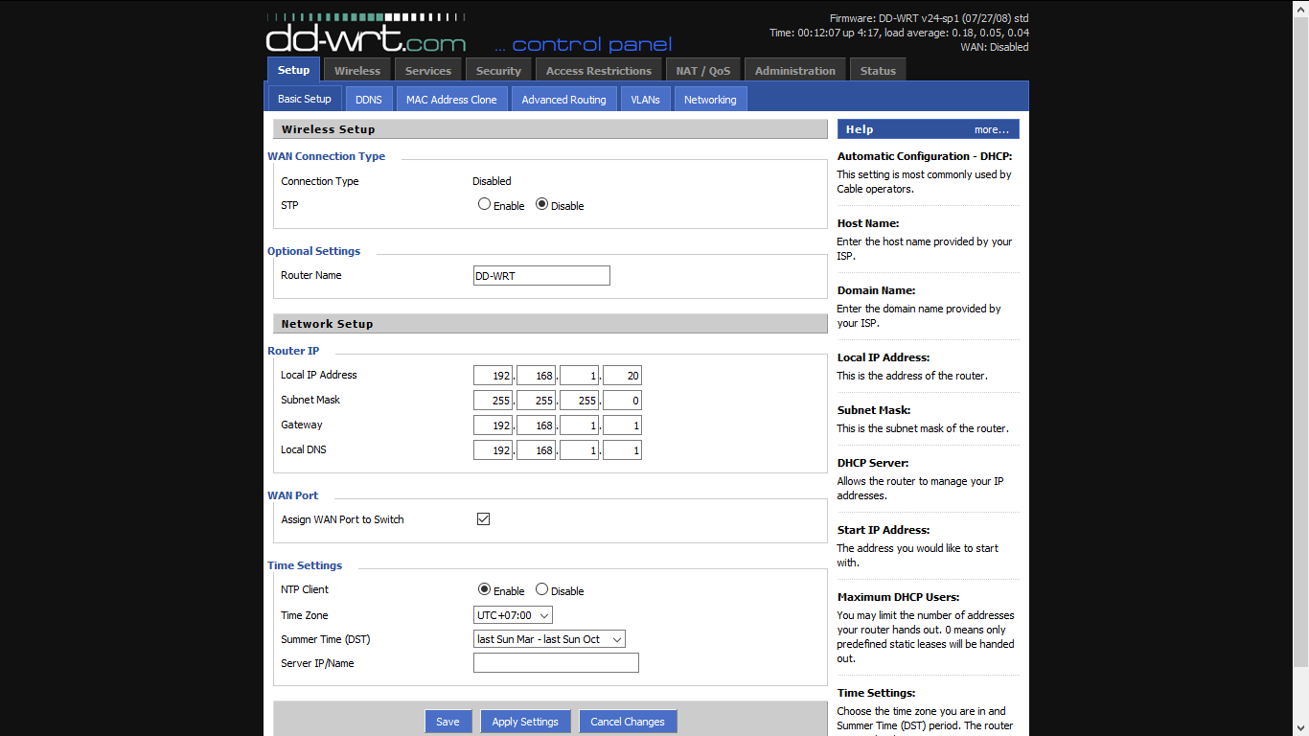This screenshot has width=1309, height=736.
Task: Select NTP Client Enable radio button
Action: click(484, 589)
